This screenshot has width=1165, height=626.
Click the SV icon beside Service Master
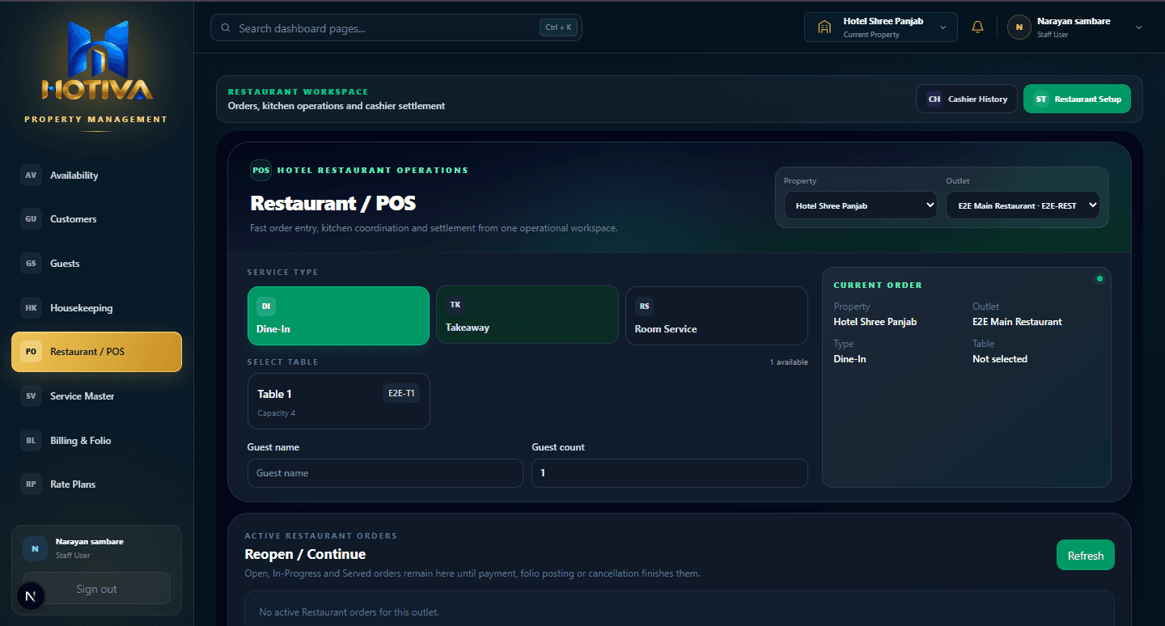(31, 396)
